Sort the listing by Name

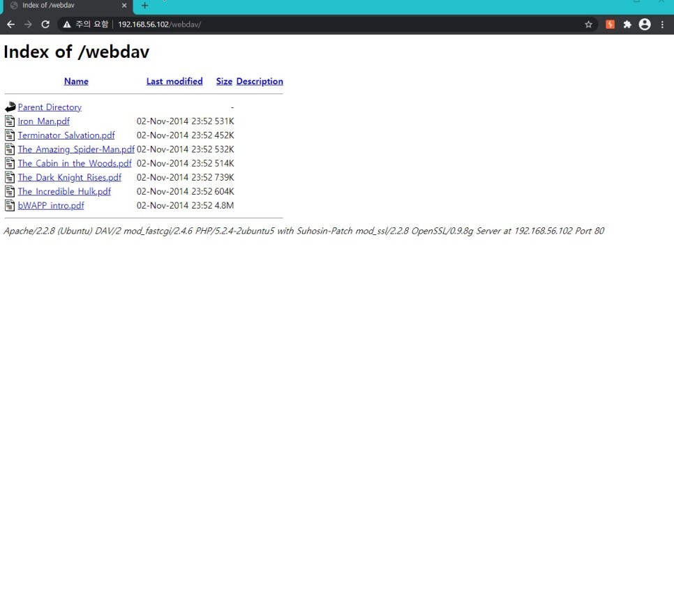(76, 81)
